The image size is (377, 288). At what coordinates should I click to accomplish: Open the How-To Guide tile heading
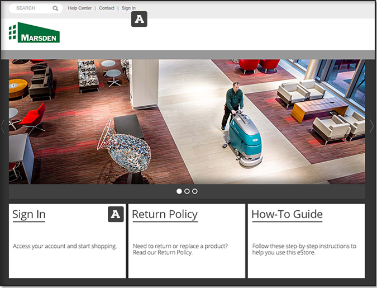(287, 214)
